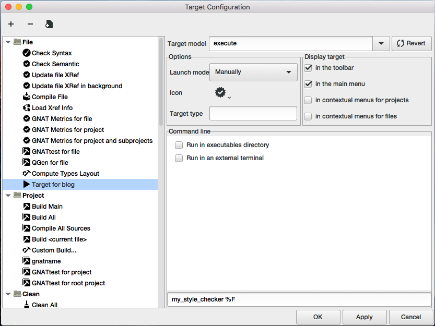Open the Target model dropdown arrow
This screenshot has height=326, width=435.
[381, 44]
